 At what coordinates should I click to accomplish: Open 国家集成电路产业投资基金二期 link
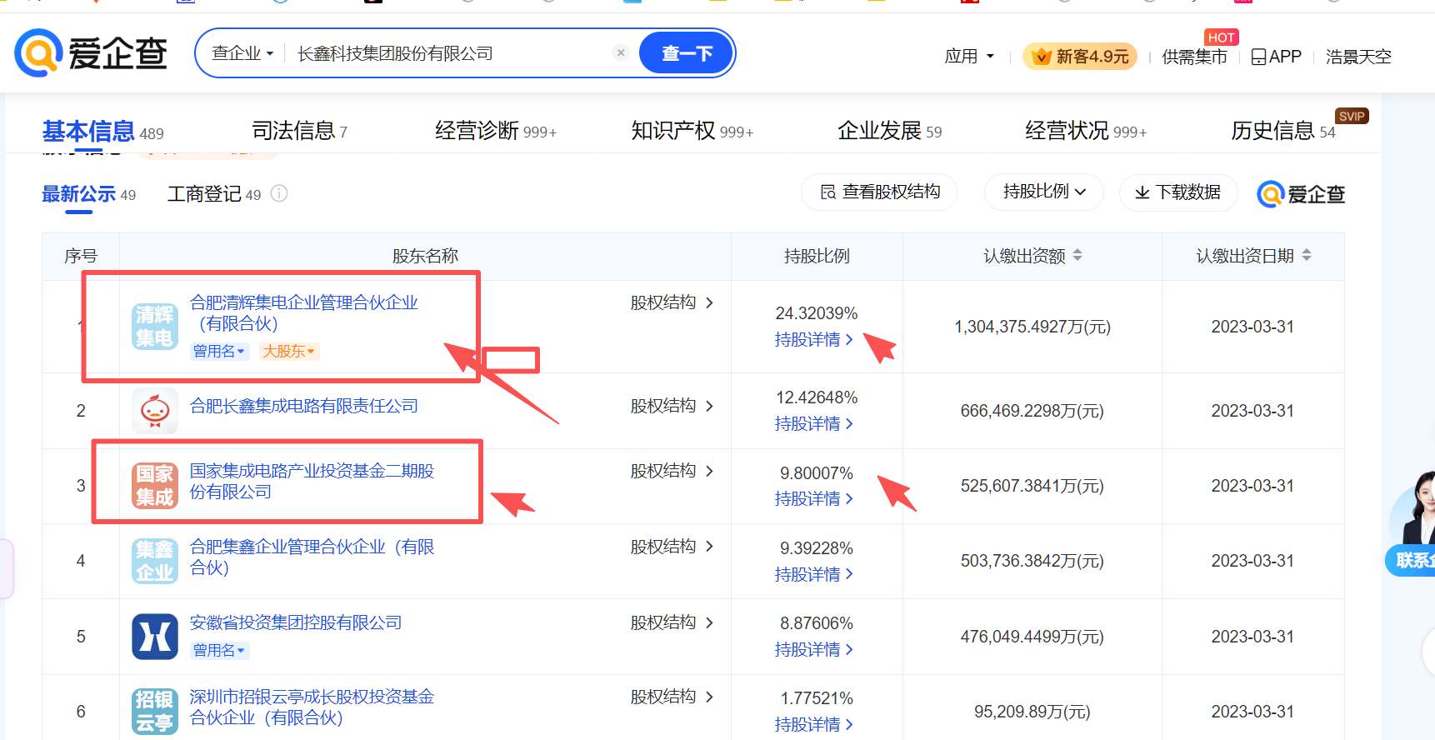tap(312, 481)
